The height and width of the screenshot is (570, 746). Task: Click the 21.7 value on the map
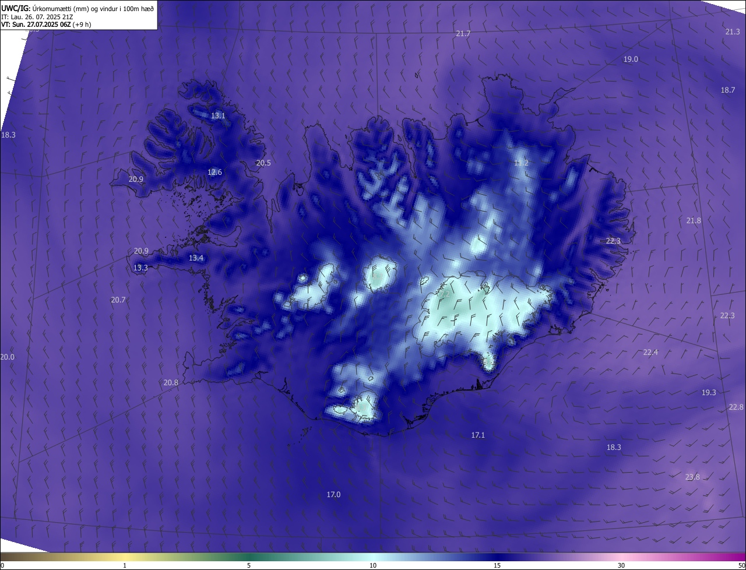coord(463,34)
